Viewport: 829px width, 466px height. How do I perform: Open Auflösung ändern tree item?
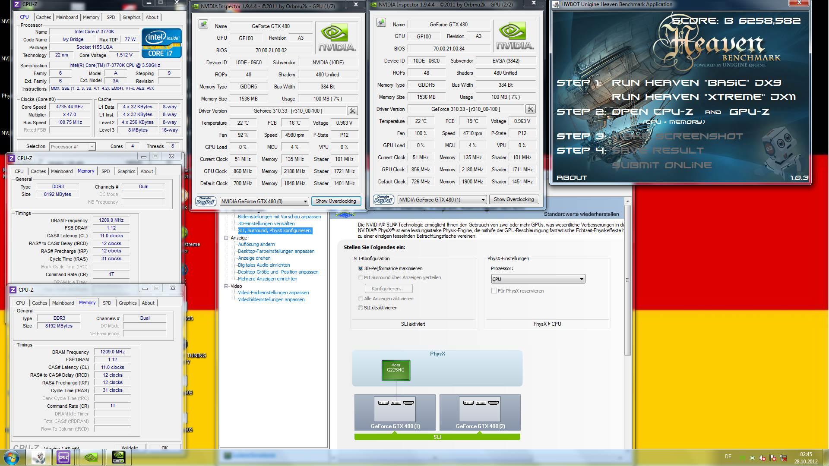coord(256,244)
